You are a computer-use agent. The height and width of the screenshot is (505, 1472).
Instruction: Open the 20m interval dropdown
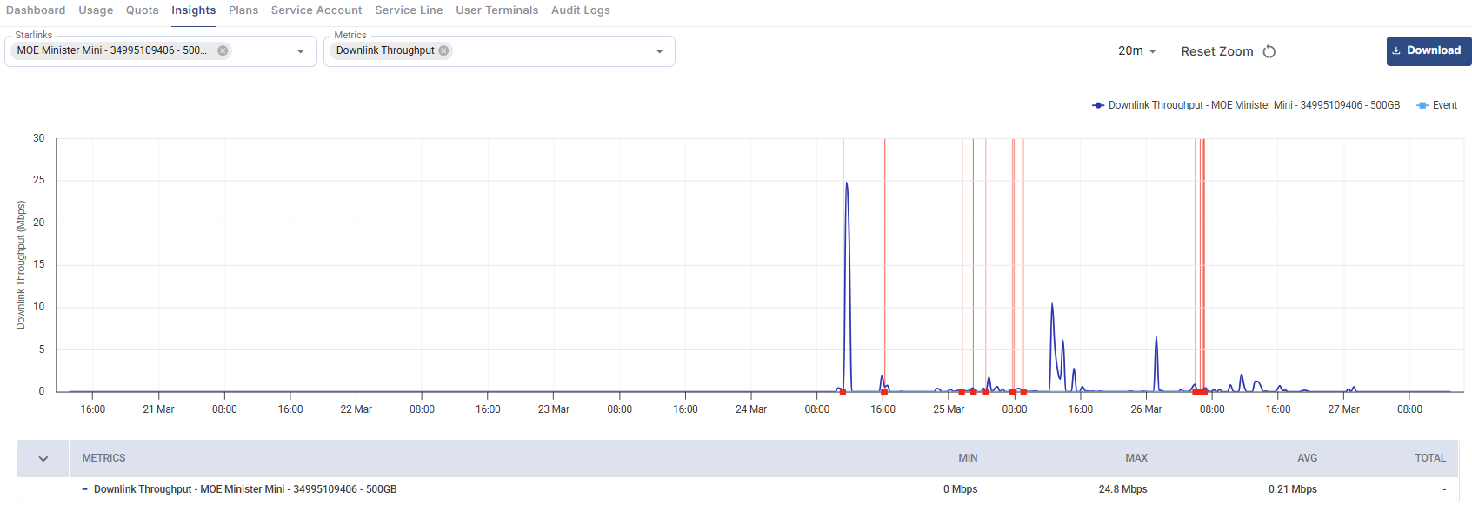pos(1138,51)
